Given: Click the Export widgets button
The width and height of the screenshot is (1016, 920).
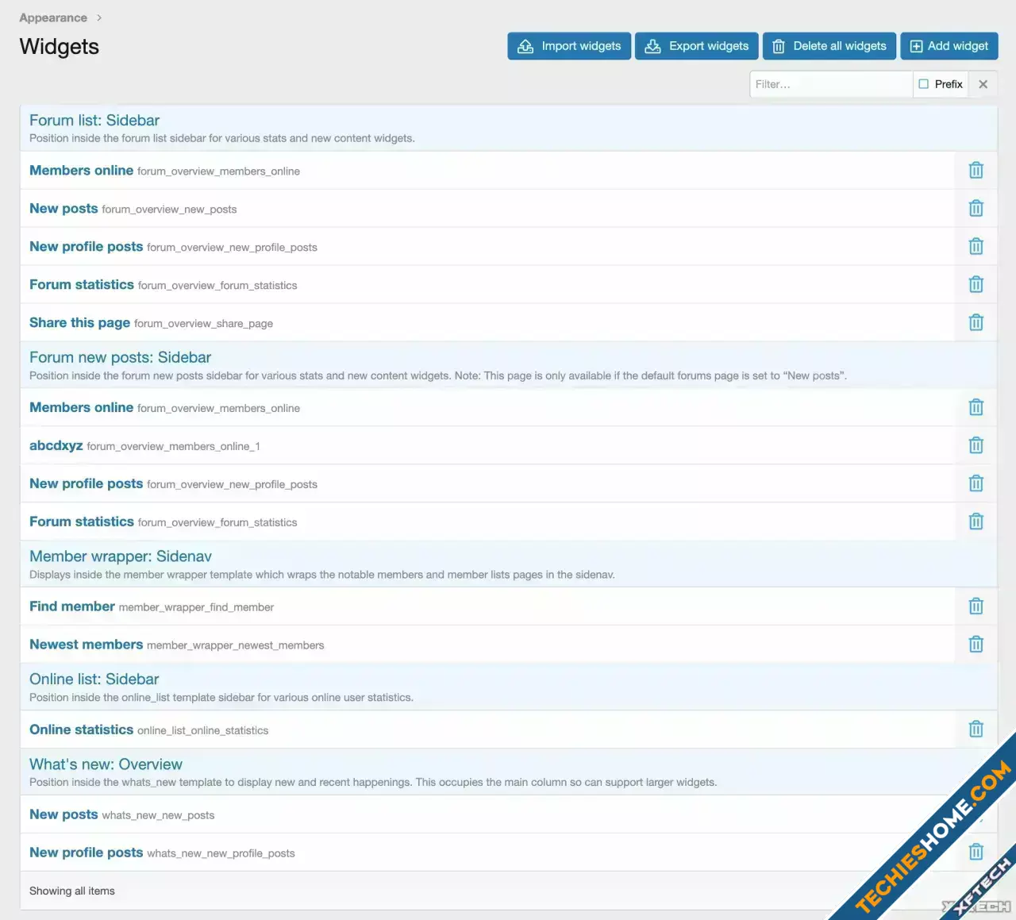Looking at the screenshot, I should coord(697,46).
